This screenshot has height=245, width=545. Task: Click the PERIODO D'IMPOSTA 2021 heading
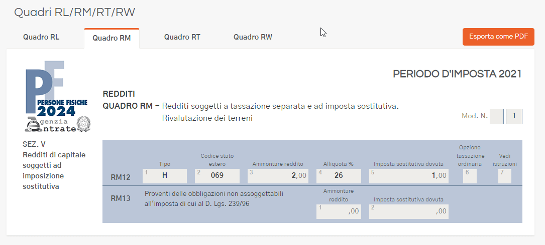(x=457, y=74)
